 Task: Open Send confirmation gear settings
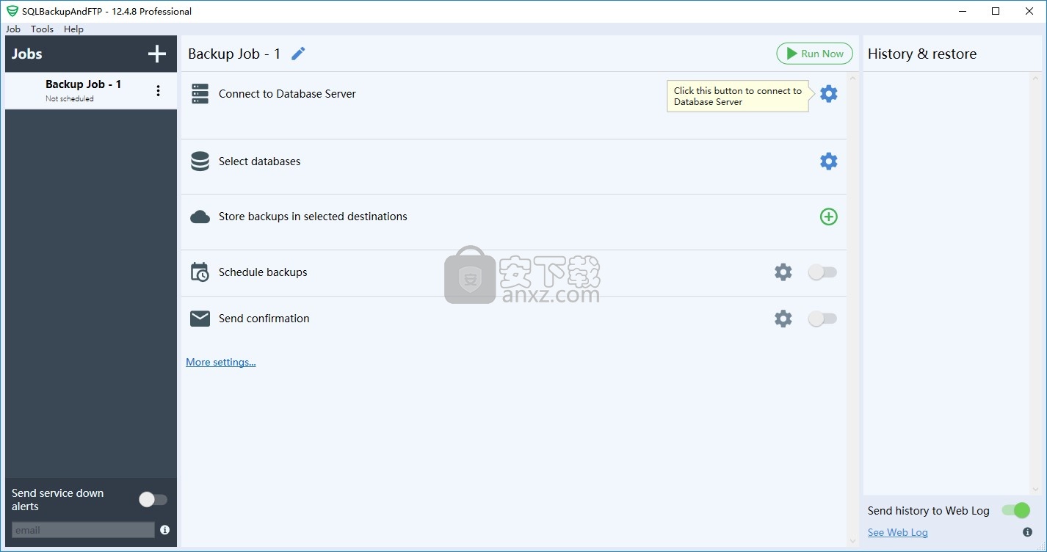[783, 319]
